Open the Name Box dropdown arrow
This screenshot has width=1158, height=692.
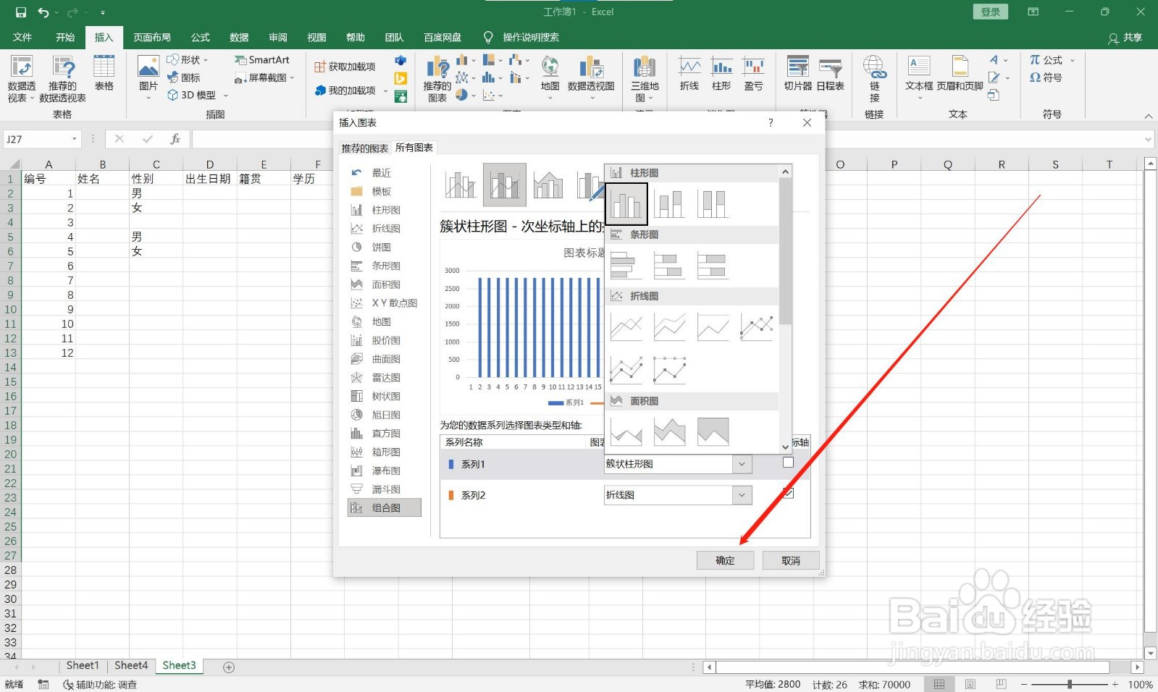[x=74, y=139]
